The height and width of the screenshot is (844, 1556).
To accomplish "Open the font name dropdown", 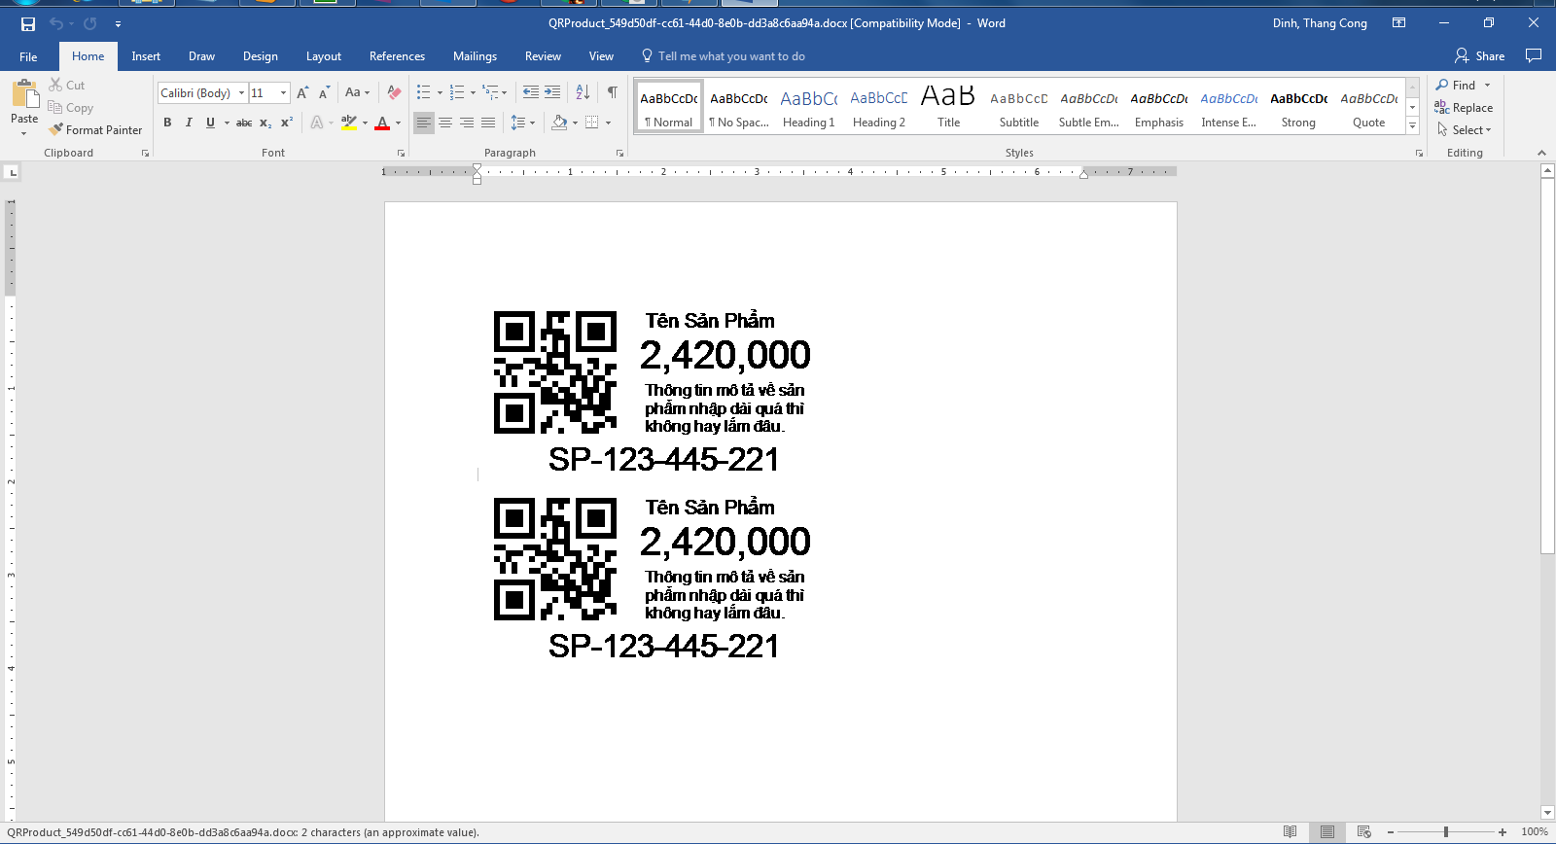I will coord(242,93).
